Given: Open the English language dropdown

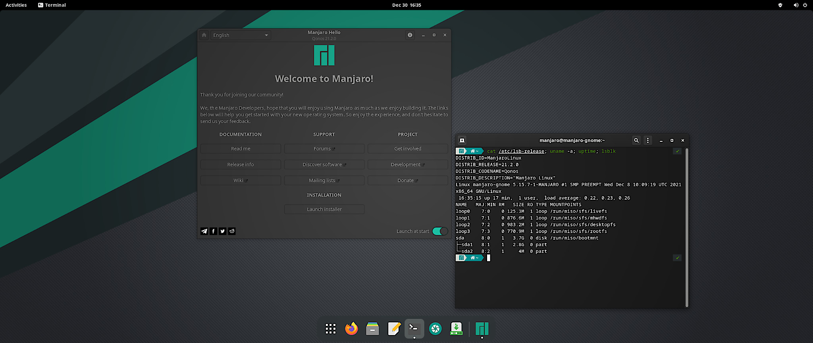Looking at the screenshot, I should [241, 35].
